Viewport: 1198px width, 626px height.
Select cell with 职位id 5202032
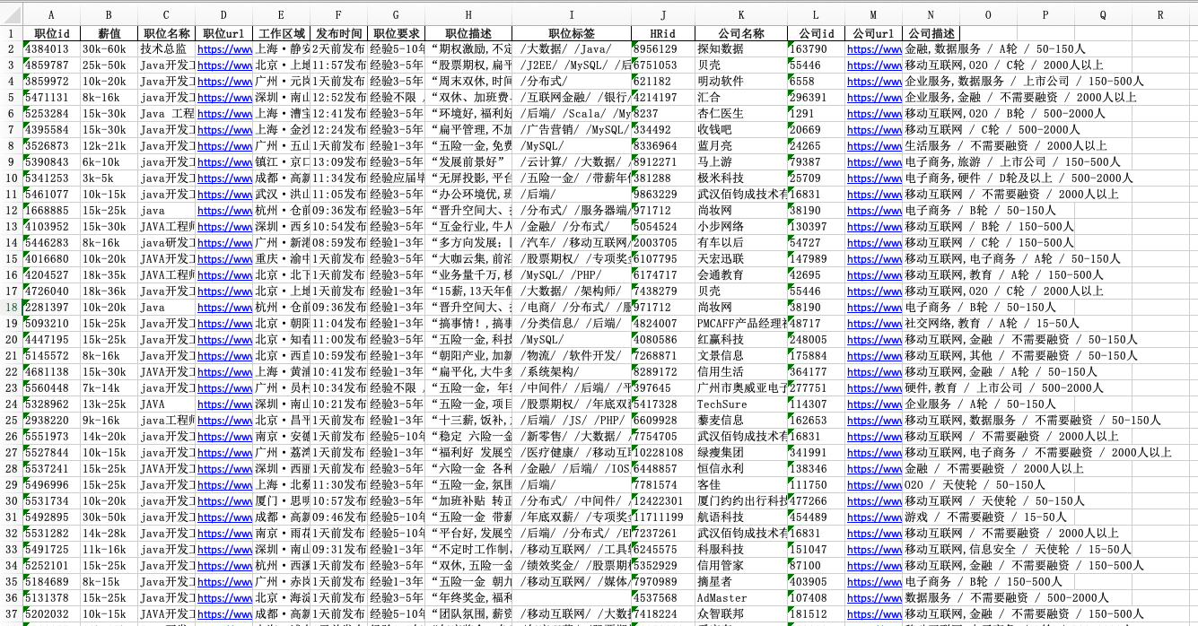51,614
